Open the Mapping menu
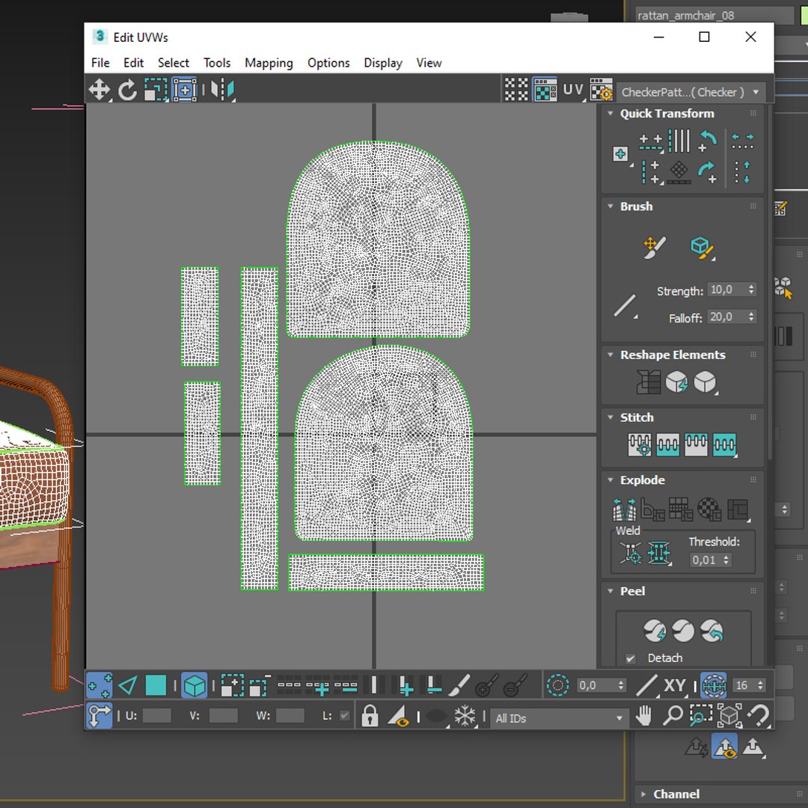 pos(269,63)
